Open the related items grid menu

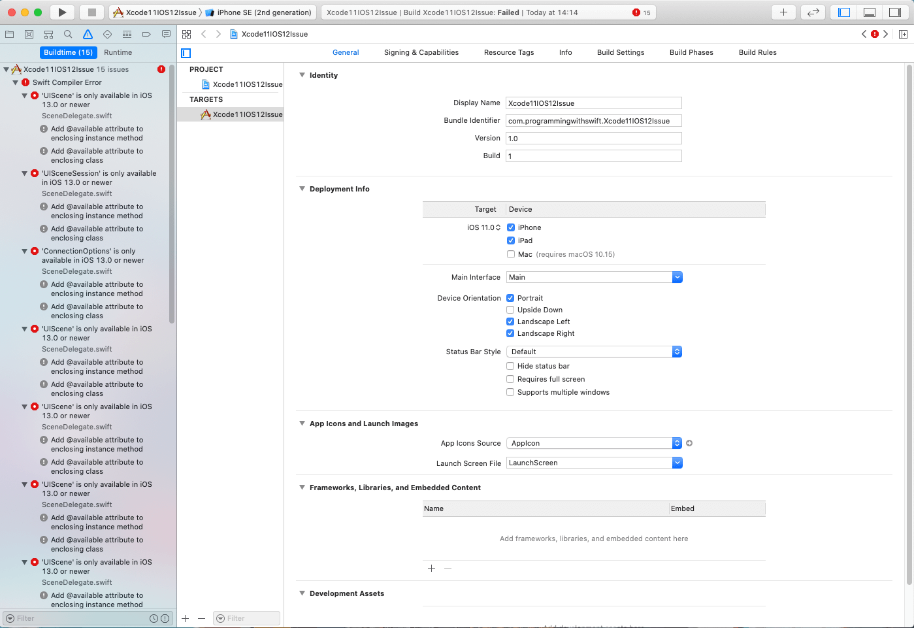tap(187, 34)
